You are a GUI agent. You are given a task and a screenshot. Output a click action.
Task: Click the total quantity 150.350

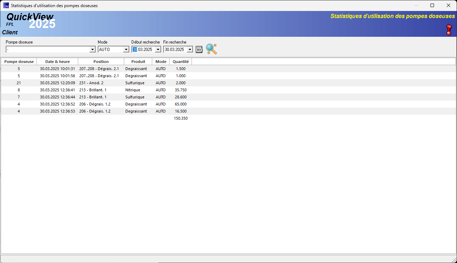(x=181, y=118)
